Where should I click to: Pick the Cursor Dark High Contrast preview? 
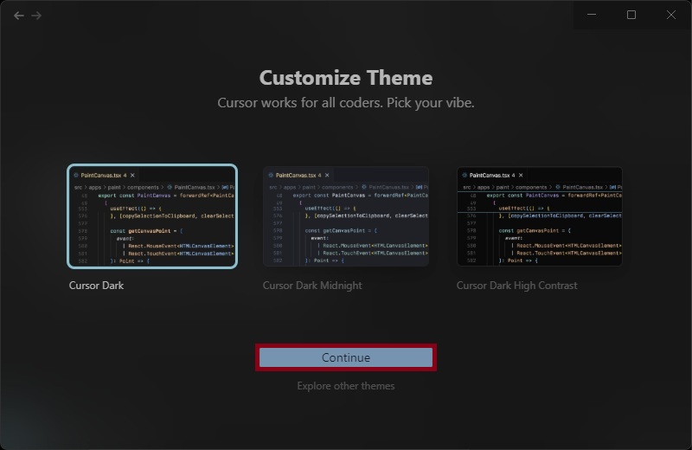pyautogui.click(x=539, y=216)
